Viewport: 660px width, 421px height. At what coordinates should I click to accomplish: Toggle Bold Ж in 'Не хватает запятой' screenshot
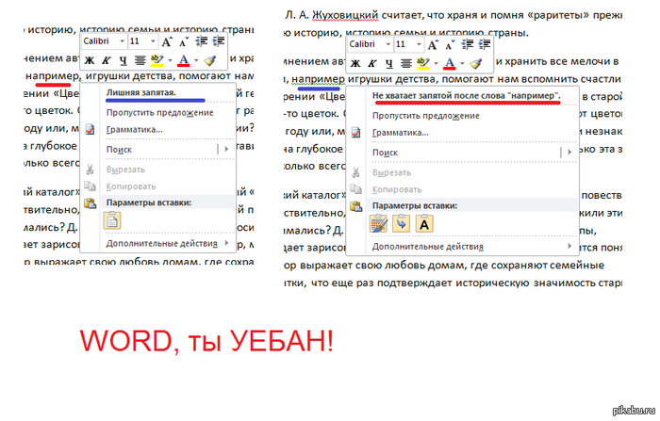(355, 63)
